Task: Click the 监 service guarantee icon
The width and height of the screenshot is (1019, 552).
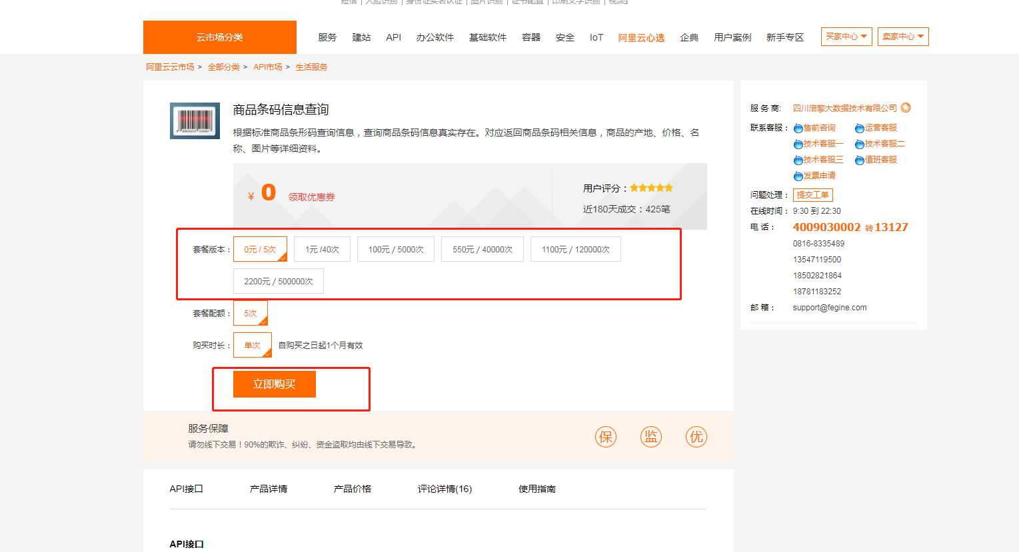Action: click(x=651, y=437)
